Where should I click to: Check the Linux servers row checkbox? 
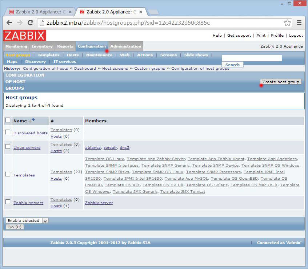[8, 146]
